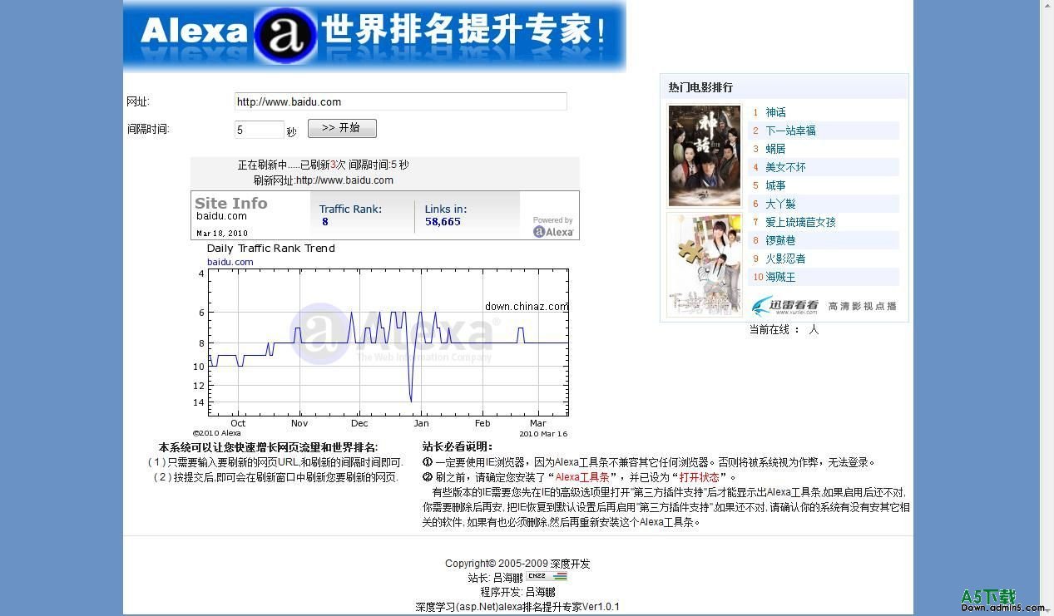1054x616 pixels.
Task: Open movie link 爱上琉璃苣女孩
Action: tap(800, 222)
